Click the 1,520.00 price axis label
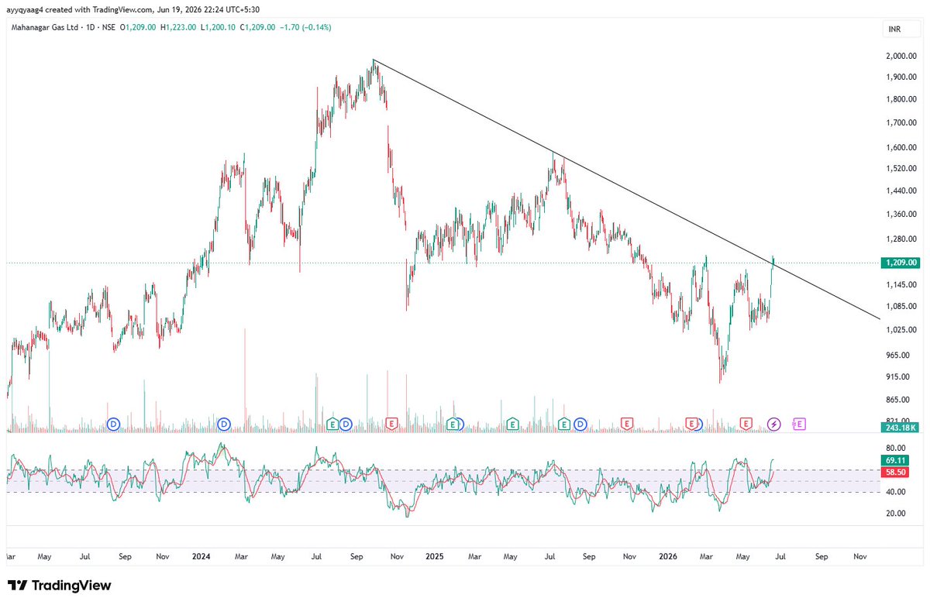The height and width of the screenshot is (605, 930). point(901,168)
